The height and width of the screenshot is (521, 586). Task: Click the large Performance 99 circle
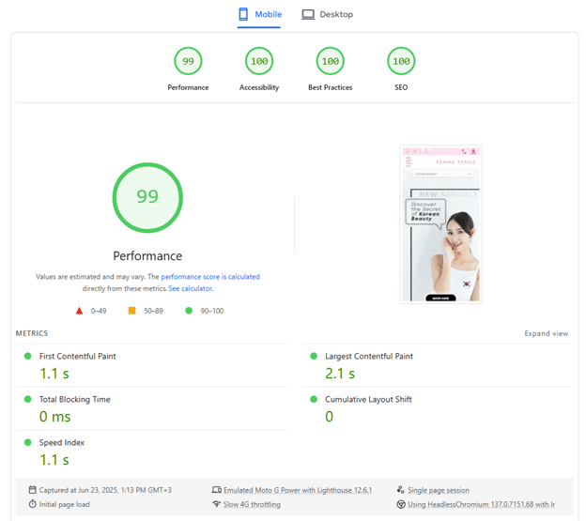[147, 197]
